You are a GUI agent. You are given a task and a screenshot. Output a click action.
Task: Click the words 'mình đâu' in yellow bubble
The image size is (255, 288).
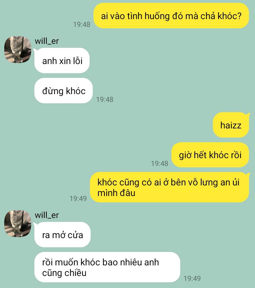click(x=117, y=193)
